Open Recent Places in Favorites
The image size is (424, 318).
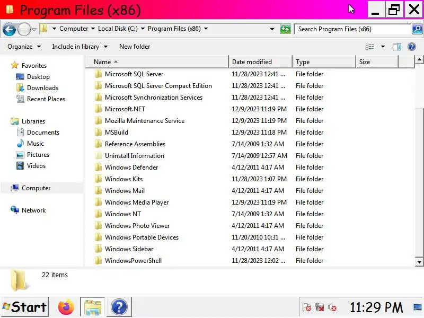[46, 99]
